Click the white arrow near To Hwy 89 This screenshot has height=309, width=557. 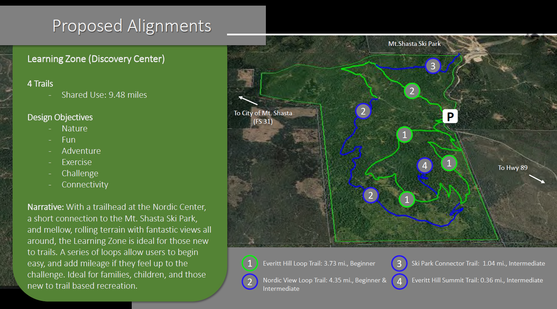tap(537, 179)
